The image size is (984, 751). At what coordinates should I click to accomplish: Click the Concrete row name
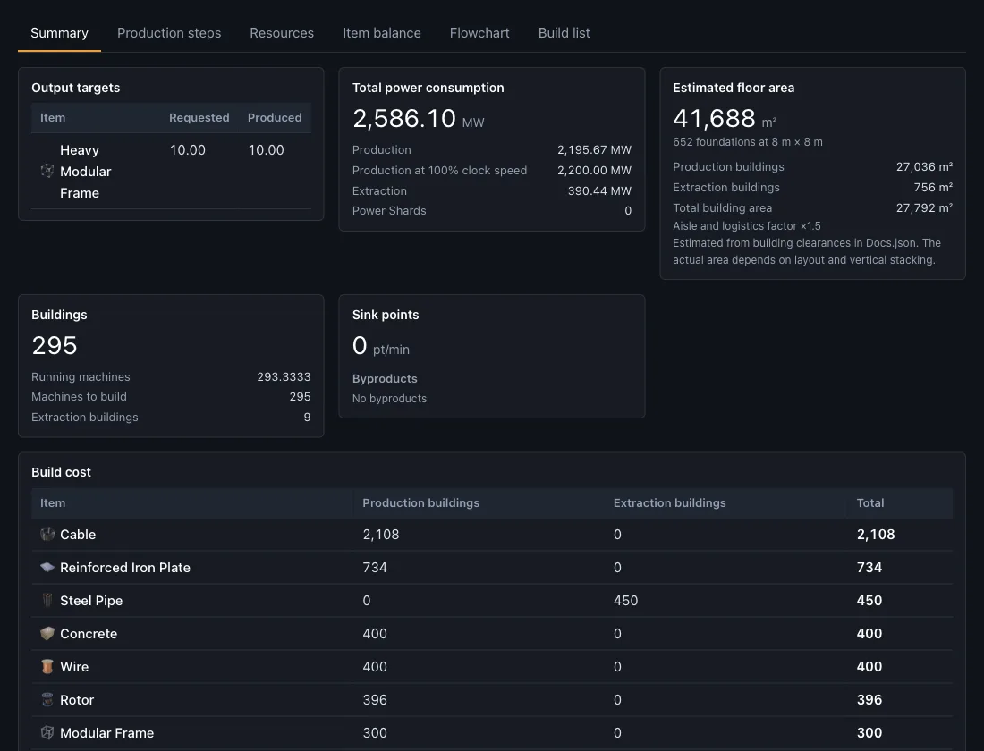tap(89, 634)
